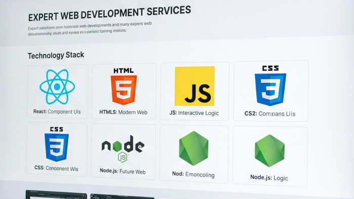Click the yellow JS logo

tap(195, 86)
